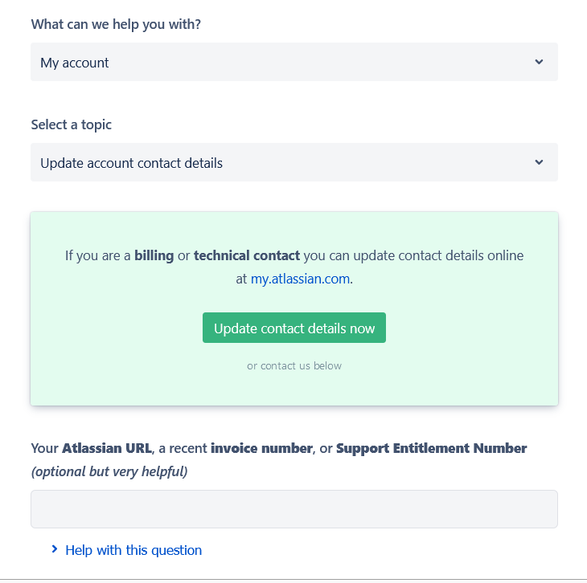Click the chevron icon beside Help with this question
This screenshot has width=587, height=583.
point(55,549)
